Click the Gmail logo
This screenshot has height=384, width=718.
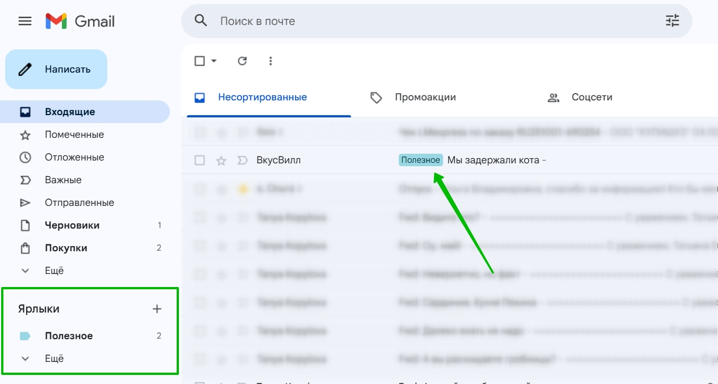click(80, 22)
